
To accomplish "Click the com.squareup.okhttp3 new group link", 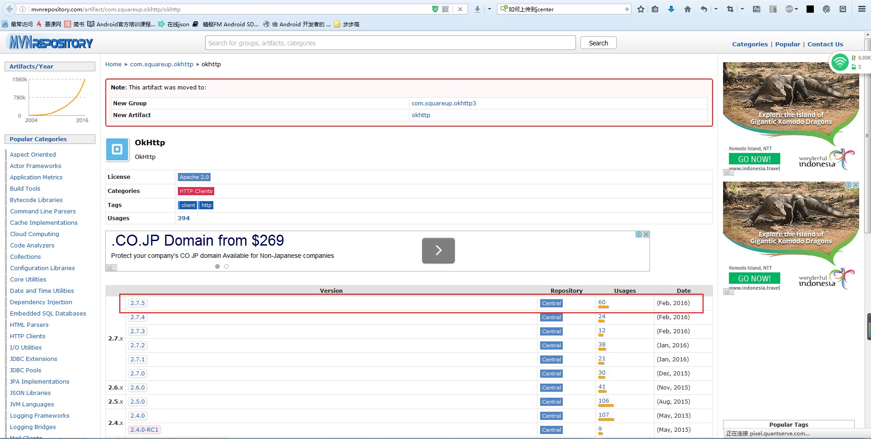I will click(x=443, y=103).
